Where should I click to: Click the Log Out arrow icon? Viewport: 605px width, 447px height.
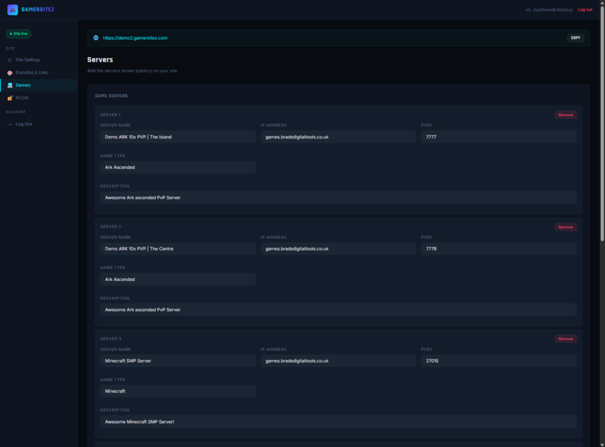[9, 124]
